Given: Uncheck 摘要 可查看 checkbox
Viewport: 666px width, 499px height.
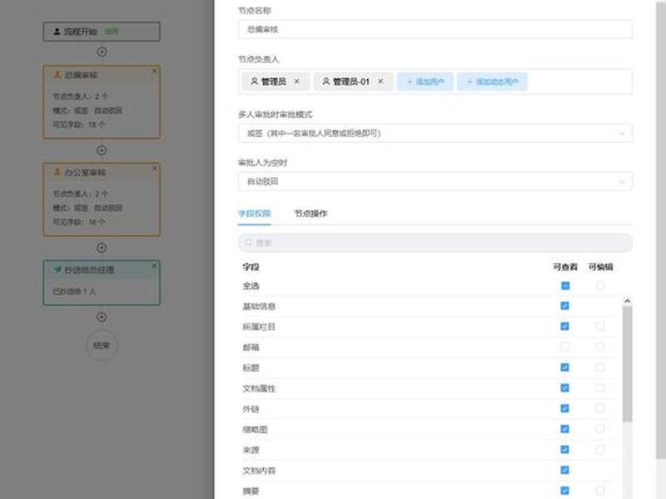Looking at the screenshot, I should (564, 491).
